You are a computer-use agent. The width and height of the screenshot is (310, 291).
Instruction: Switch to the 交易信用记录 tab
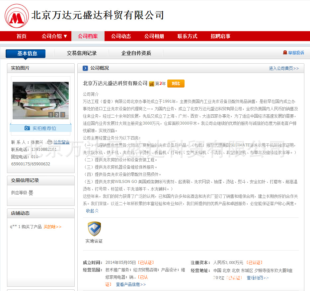pyautogui.click(x=82, y=53)
